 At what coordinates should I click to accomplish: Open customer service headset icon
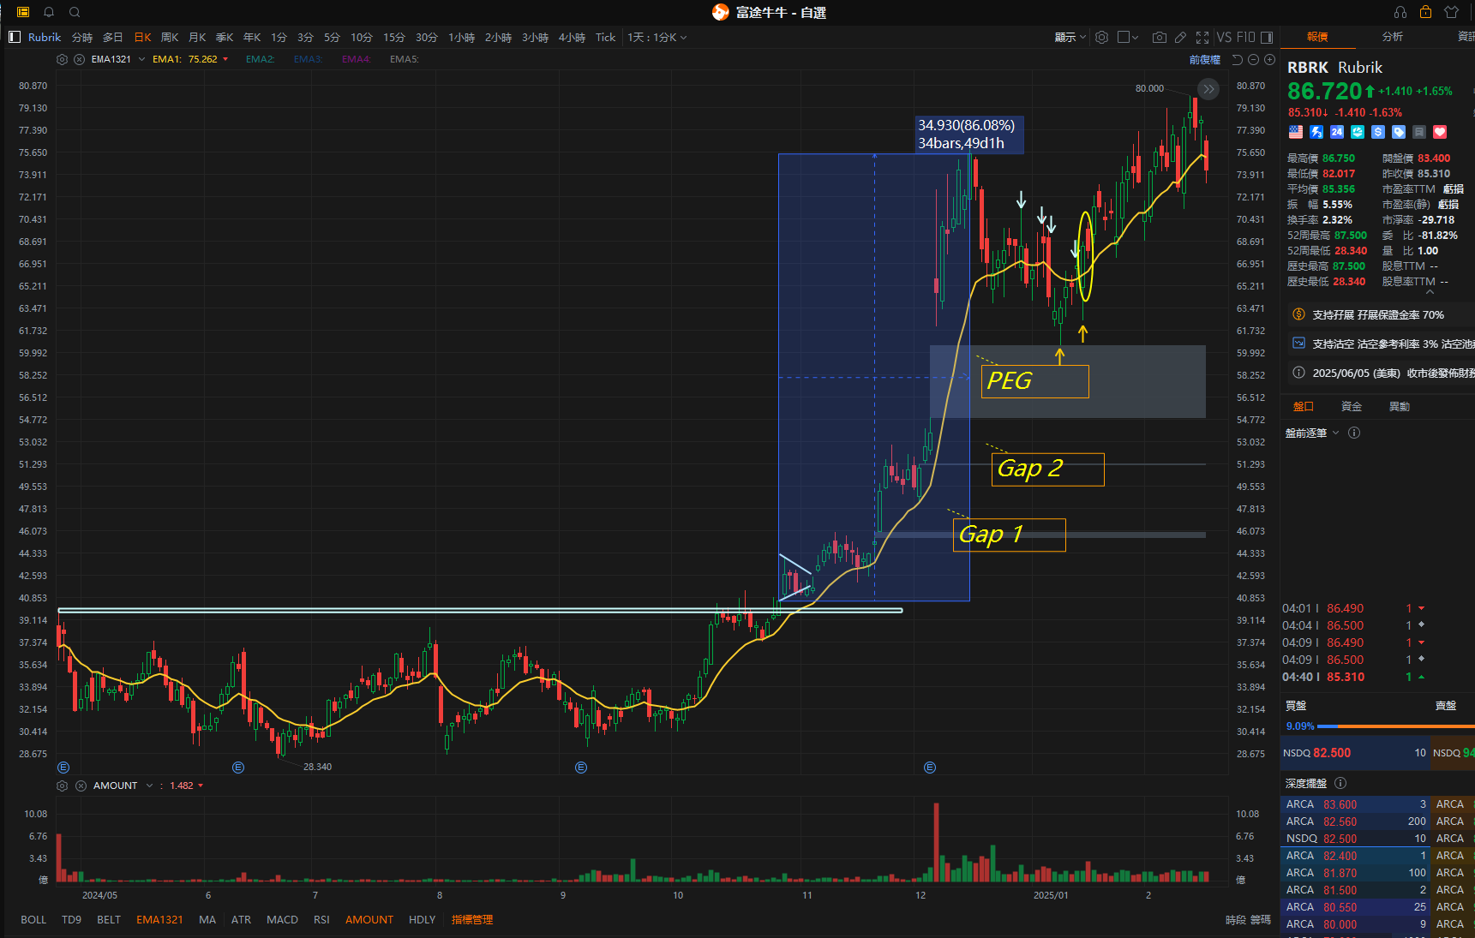pos(1400,12)
